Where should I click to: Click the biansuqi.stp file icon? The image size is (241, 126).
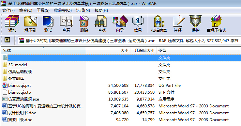[5, 92]
